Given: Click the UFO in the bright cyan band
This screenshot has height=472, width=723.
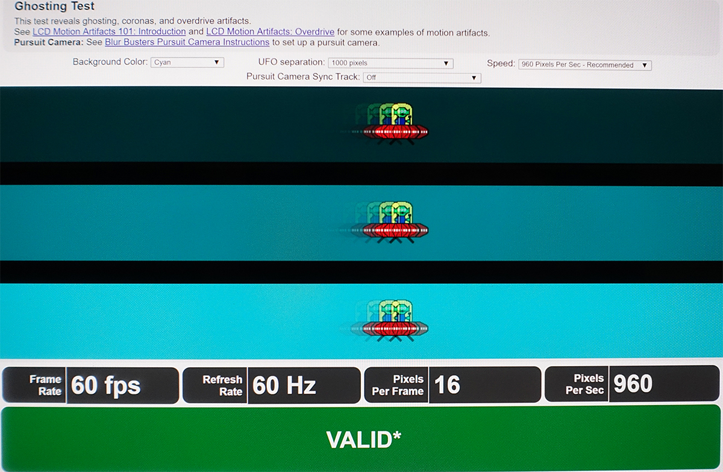Looking at the screenshot, I should [395, 321].
